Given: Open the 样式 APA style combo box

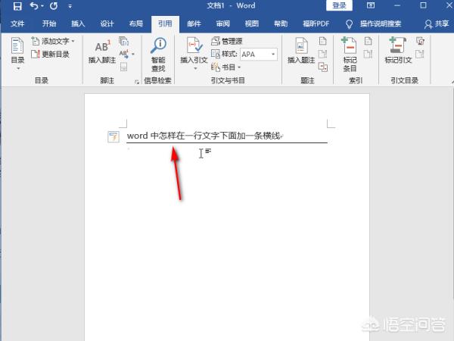Looking at the screenshot, I should coord(259,55).
